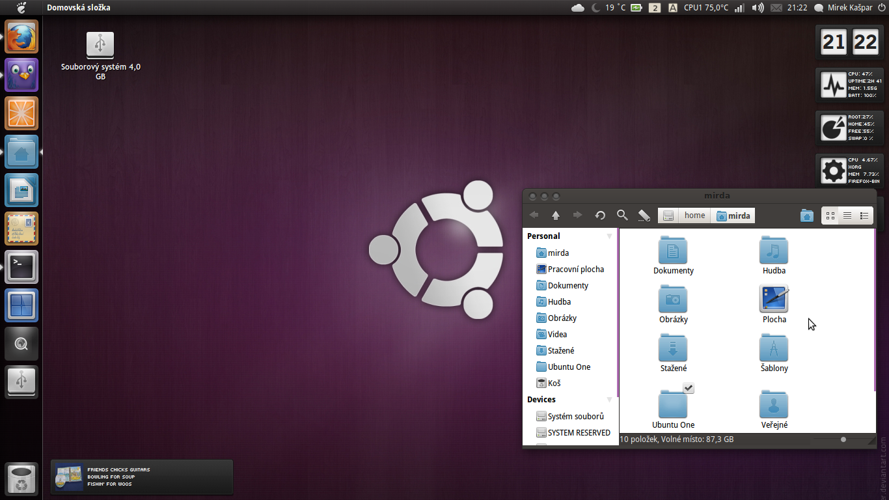Open the USB drive icon in dock
889x500 pixels.
pyautogui.click(x=21, y=382)
